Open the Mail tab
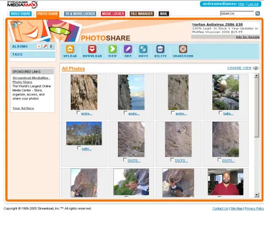This screenshot has height=234, width=264. [x=164, y=13]
